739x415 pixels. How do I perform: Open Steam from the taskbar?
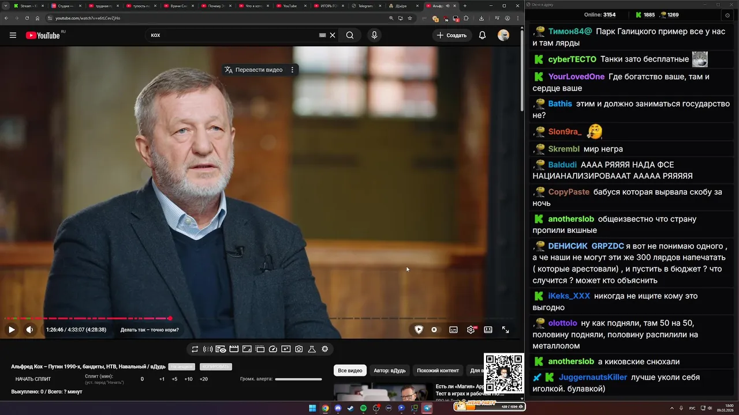(350, 408)
